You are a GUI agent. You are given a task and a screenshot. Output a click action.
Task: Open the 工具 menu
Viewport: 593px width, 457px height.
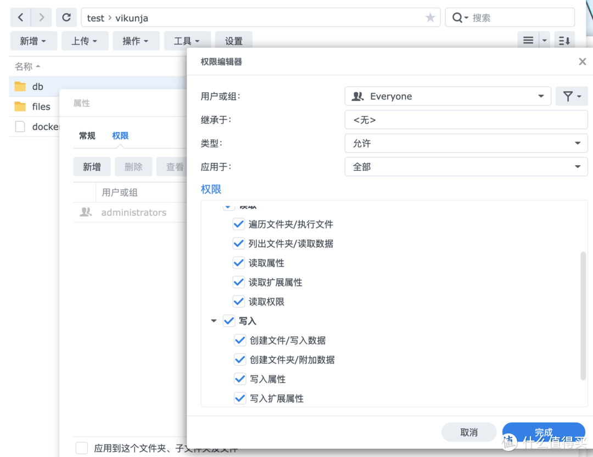tap(187, 40)
